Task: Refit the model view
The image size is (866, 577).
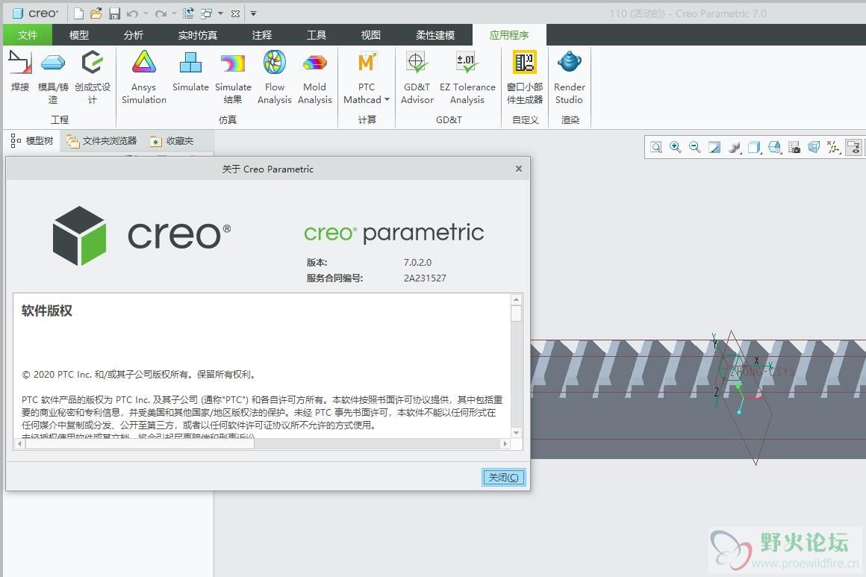Action: (656, 148)
